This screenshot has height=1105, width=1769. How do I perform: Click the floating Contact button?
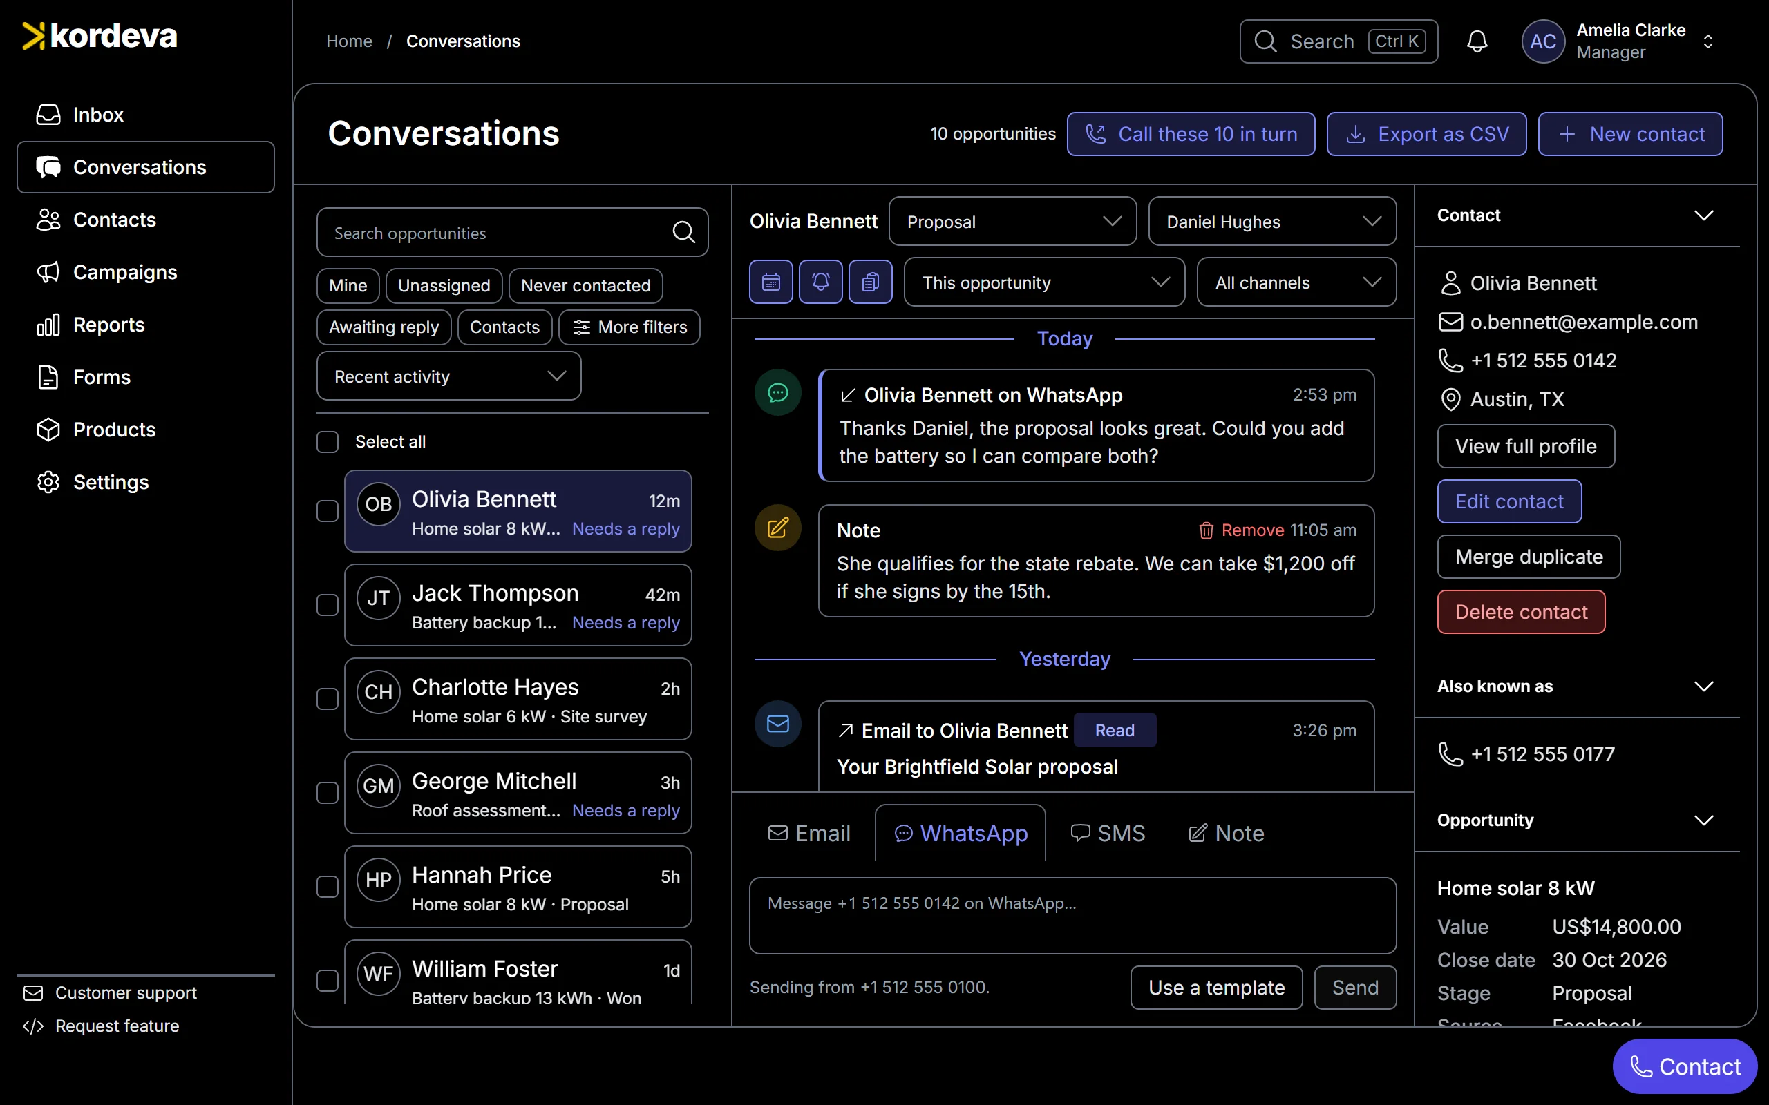pos(1685,1067)
